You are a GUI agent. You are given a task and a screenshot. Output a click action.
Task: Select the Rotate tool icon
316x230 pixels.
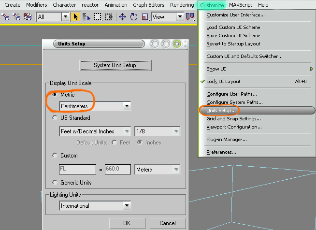pos(133,17)
